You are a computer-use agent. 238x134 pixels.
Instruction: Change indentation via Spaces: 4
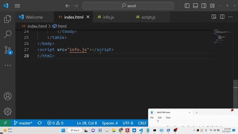(x=110, y=123)
